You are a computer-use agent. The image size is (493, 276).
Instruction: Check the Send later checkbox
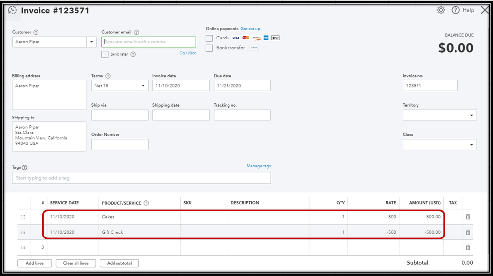click(x=105, y=54)
